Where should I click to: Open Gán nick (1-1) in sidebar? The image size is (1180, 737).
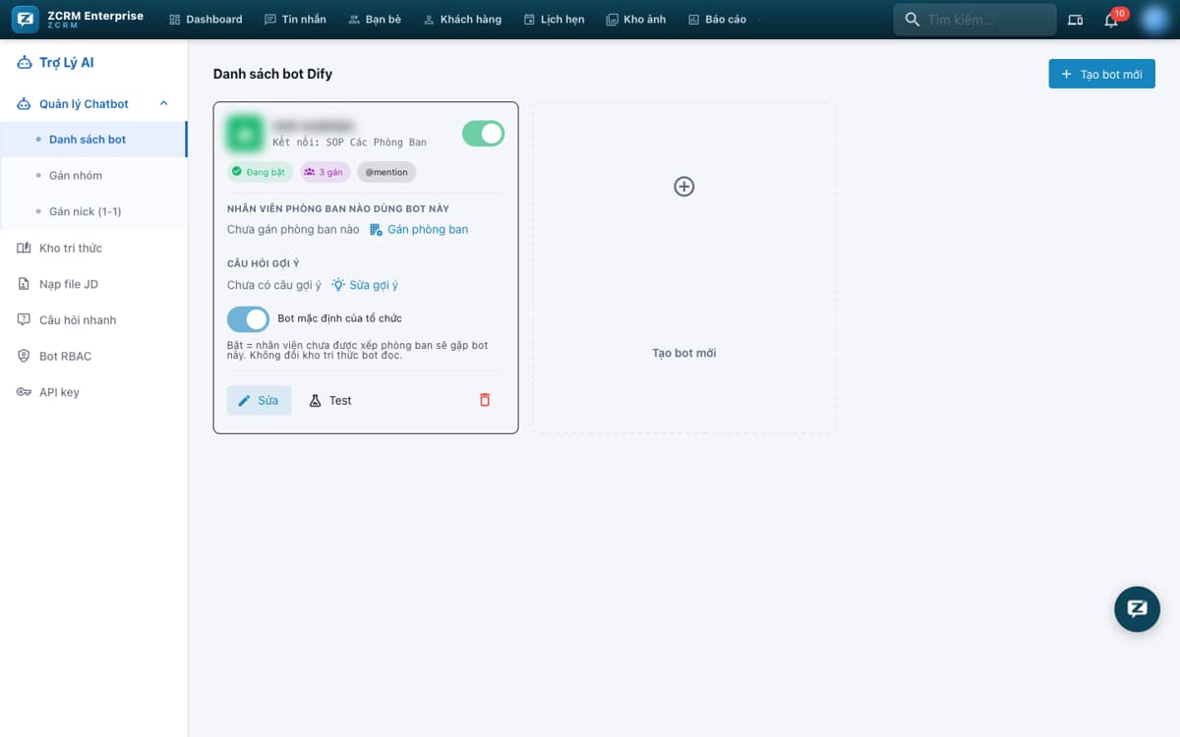click(x=93, y=211)
